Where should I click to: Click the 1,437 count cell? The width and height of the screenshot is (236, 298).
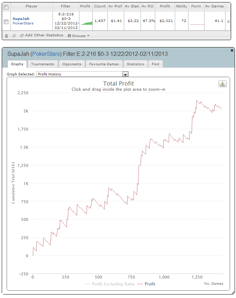[x=100, y=21]
